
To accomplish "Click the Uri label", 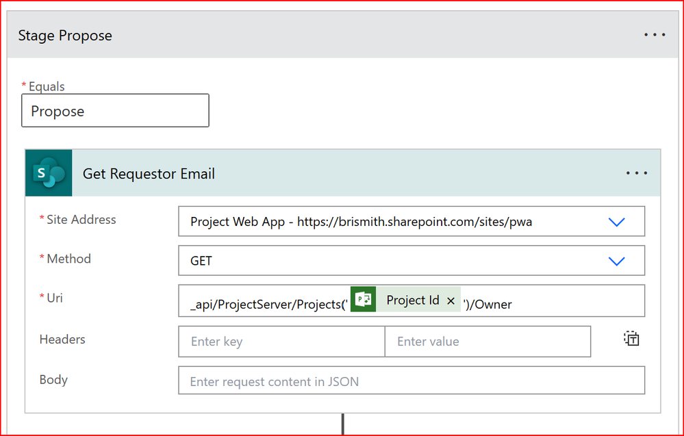I will tap(55, 298).
